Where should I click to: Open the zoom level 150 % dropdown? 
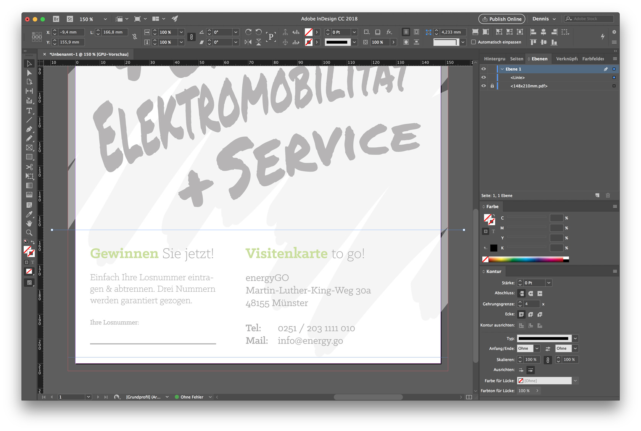coord(105,19)
